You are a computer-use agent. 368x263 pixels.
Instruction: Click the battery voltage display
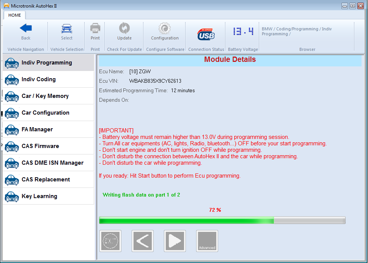(243, 32)
